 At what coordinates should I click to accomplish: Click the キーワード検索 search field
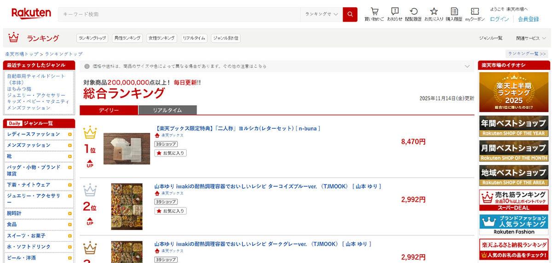(179, 14)
